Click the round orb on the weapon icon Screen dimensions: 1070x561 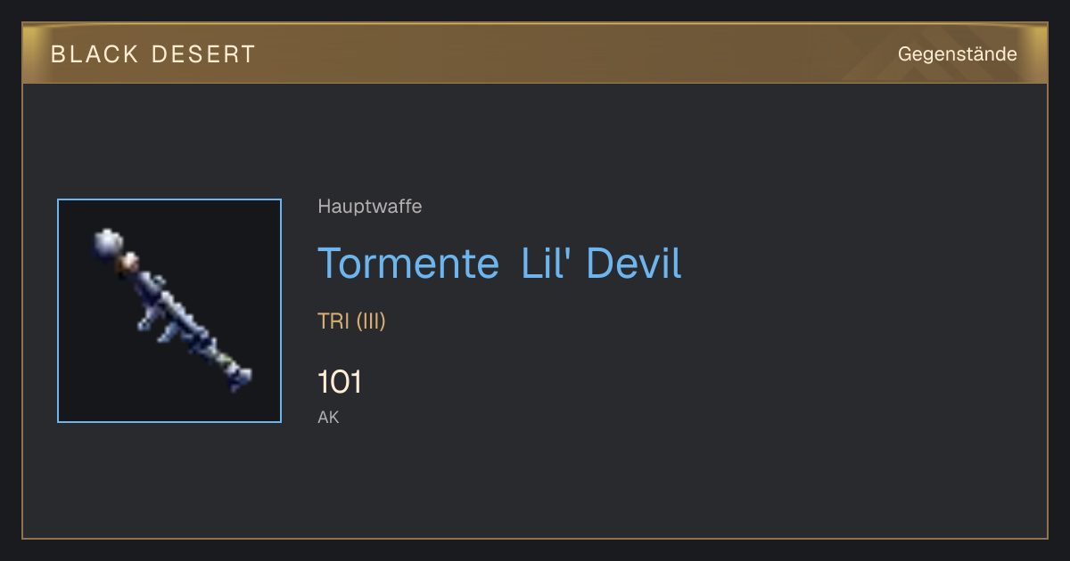pyautogui.click(x=108, y=243)
